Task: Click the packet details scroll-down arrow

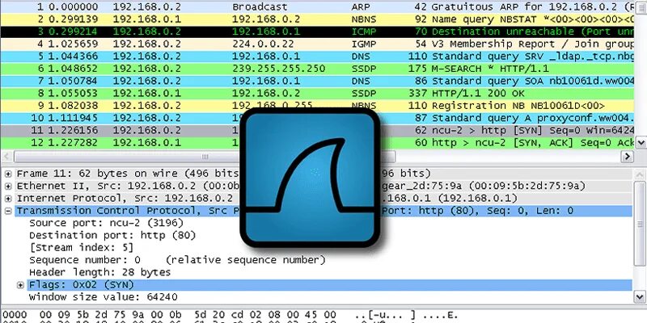Action: [640, 296]
